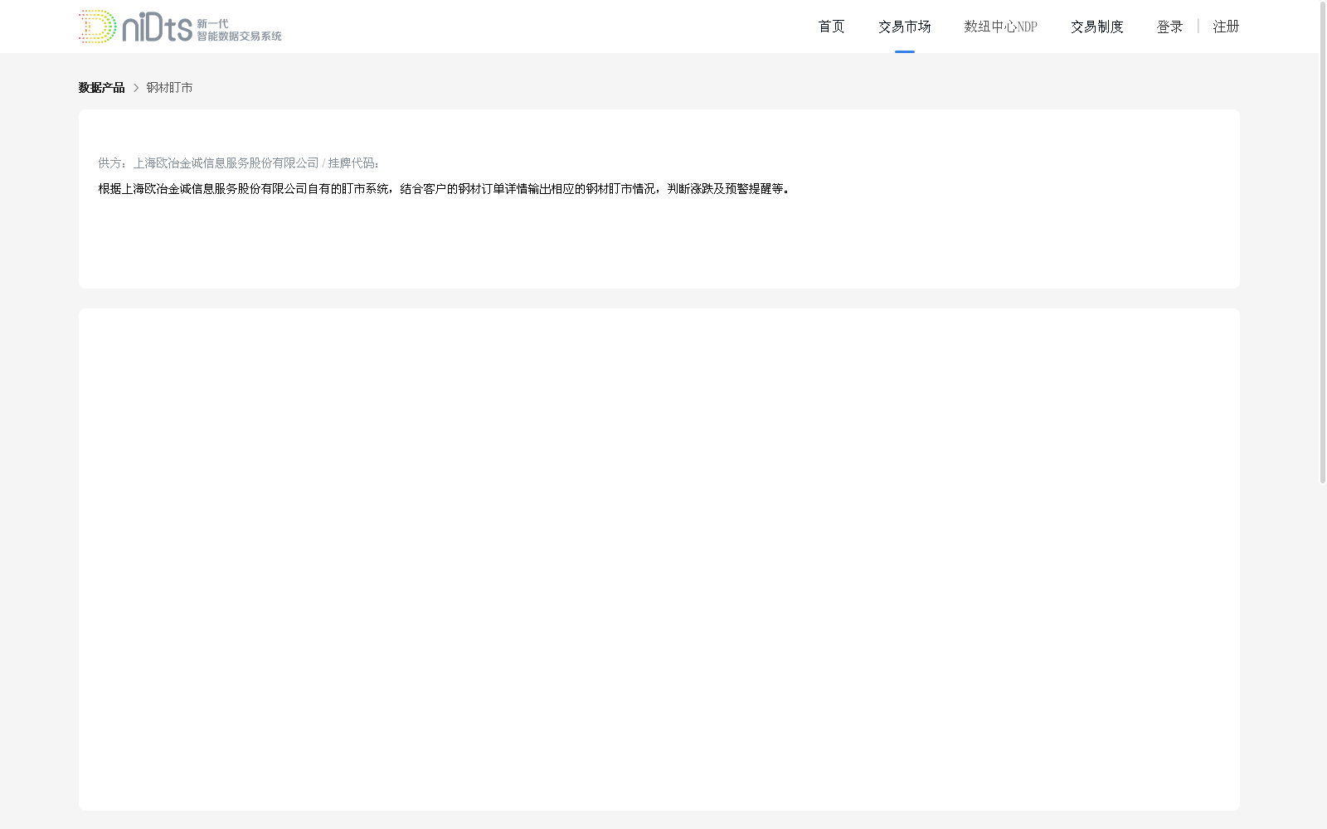Open the 首页 menu item
Image resolution: width=1327 pixels, height=829 pixels.
pyautogui.click(x=831, y=27)
